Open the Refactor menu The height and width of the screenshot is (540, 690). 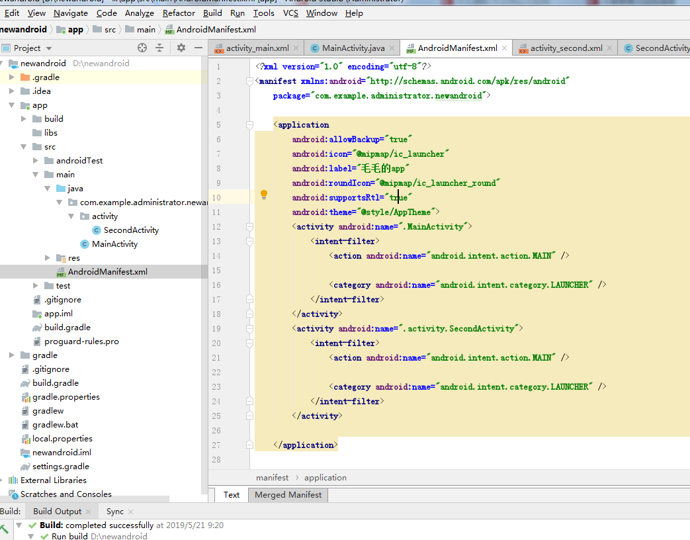[x=179, y=13]
